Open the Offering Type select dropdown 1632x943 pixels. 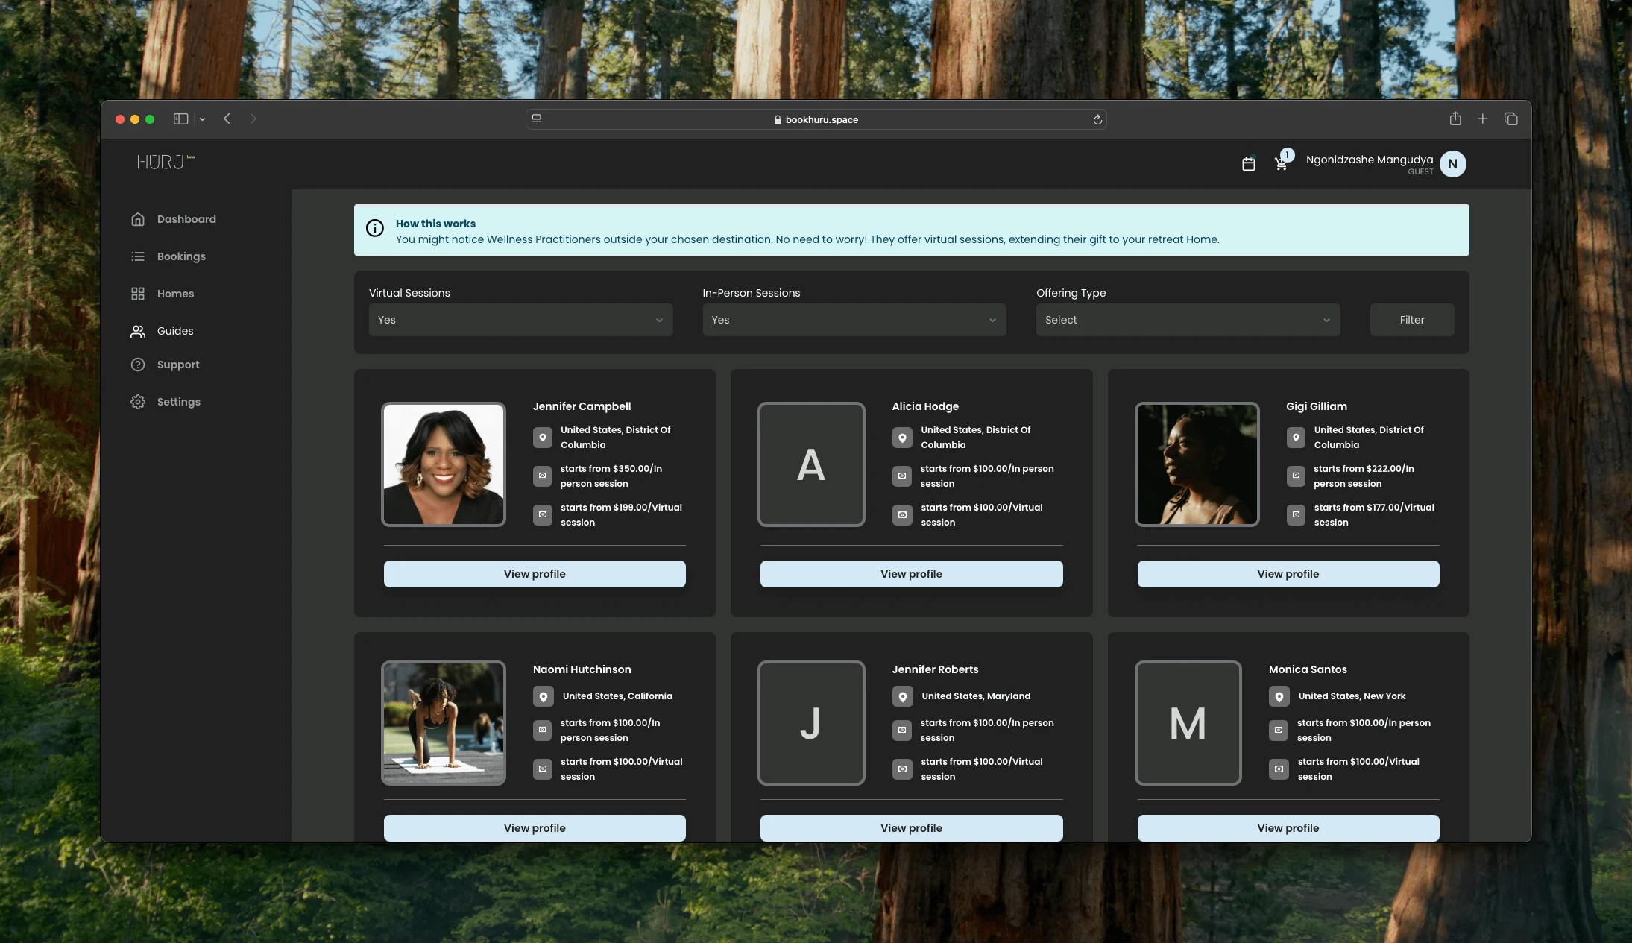tap(1188, 320)
